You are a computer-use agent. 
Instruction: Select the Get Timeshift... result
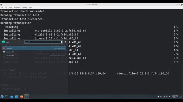tap(34, 56)
